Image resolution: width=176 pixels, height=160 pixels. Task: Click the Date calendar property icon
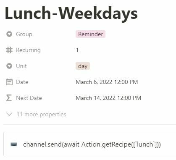(9, 82)
